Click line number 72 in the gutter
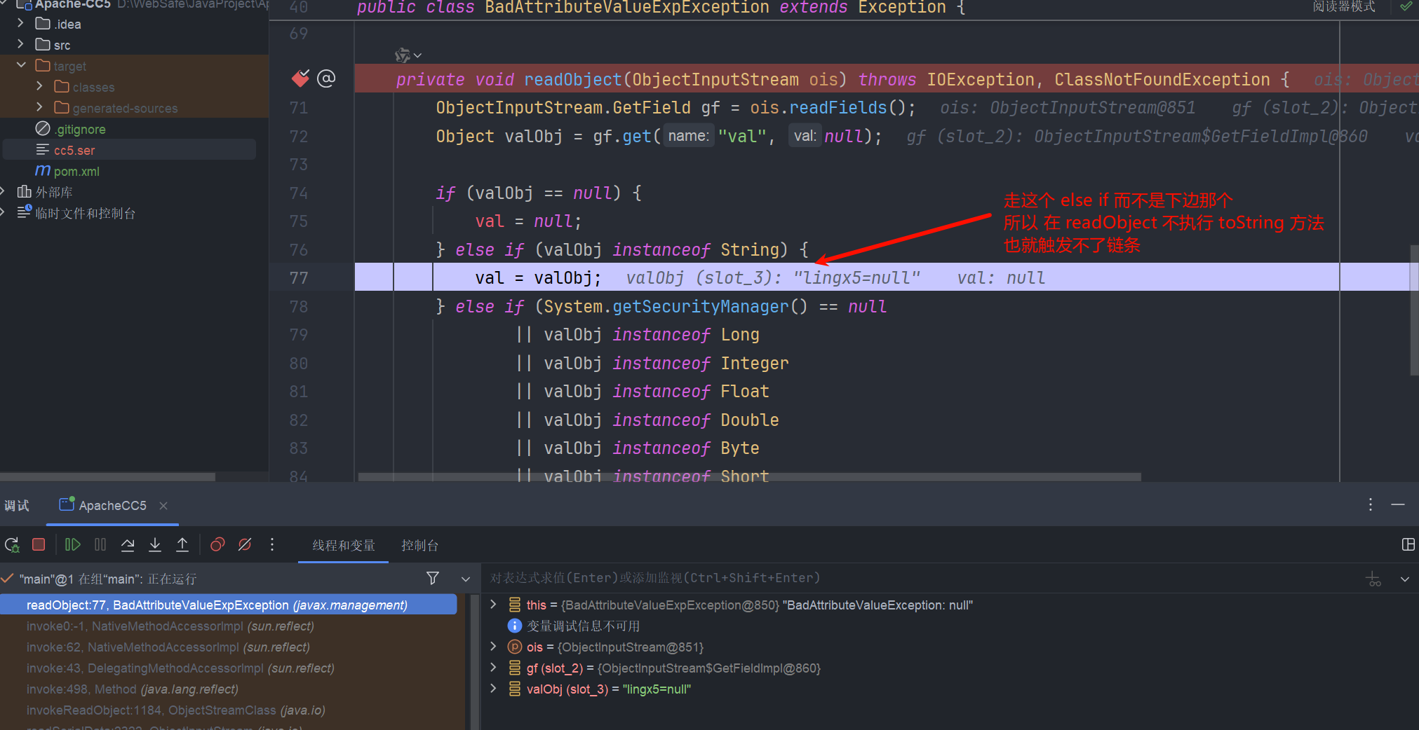1419x730 pixels. pyautogui.click(x=299, y=137)
